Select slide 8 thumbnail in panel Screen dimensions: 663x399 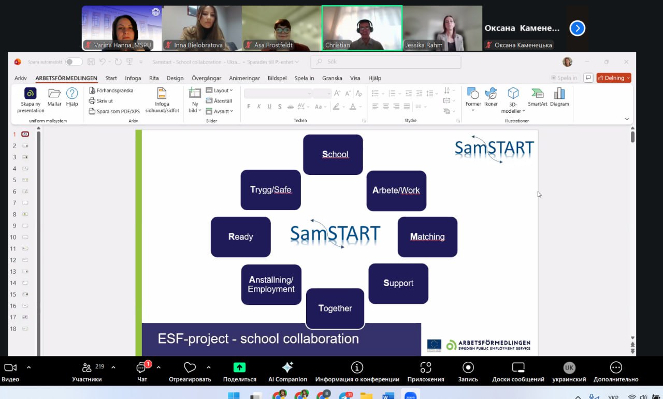tap(25, 214)
